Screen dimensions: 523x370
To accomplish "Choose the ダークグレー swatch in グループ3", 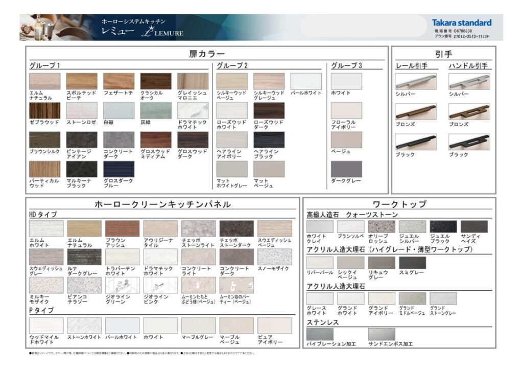I will click(346, 169).
